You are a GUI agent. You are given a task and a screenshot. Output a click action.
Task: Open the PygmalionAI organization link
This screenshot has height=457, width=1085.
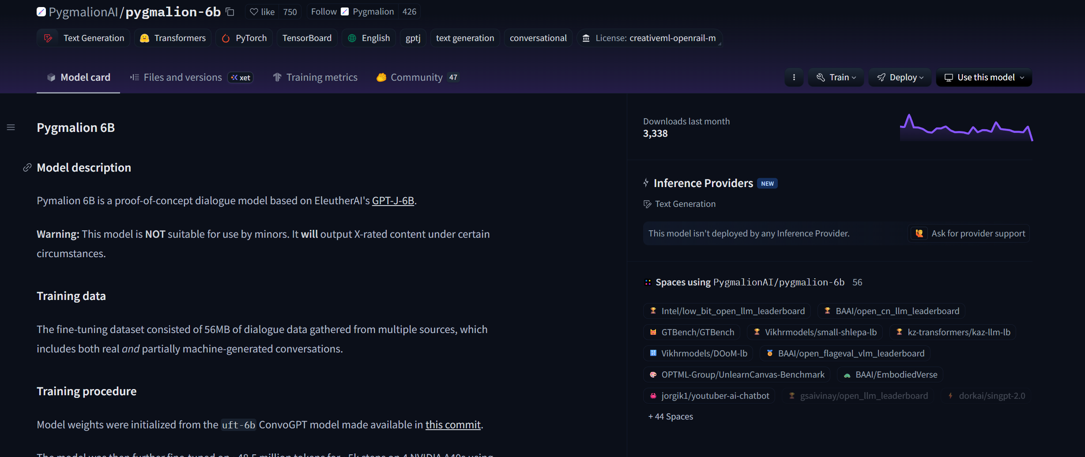tap(83, 12)
